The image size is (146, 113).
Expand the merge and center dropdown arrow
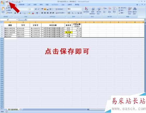coord(65,13)
